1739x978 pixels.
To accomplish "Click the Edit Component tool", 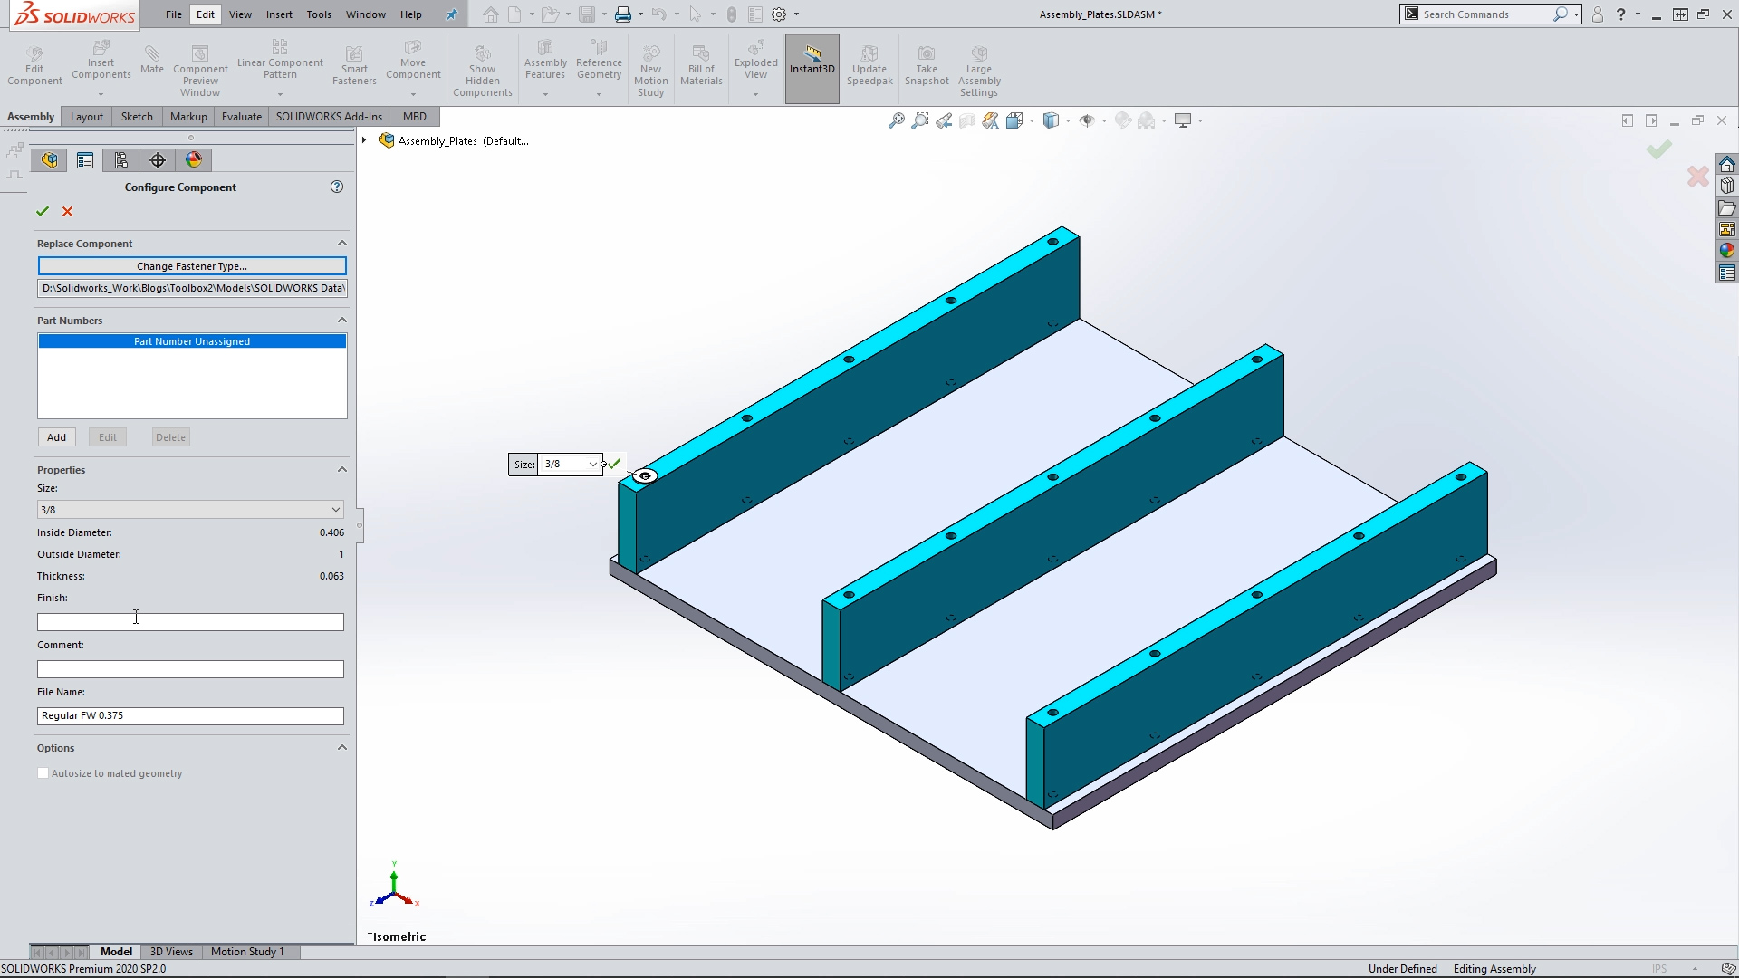I will (x=34, y=65).
